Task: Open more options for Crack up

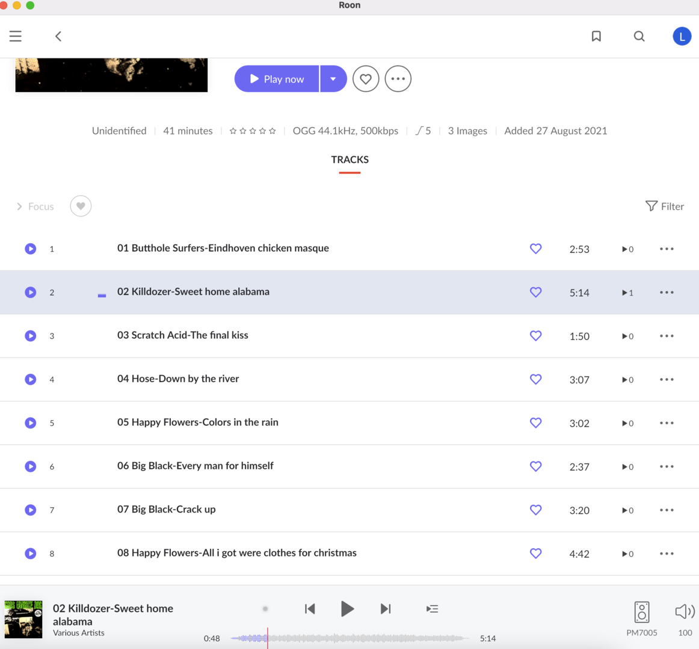Action: [667, 510]
